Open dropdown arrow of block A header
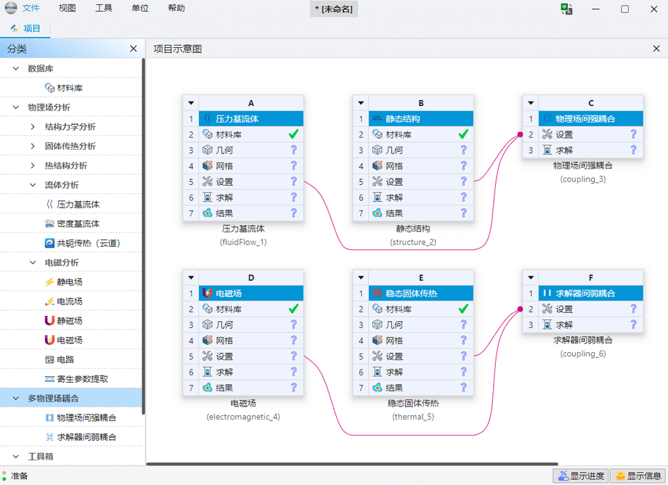 coord(191,103)
